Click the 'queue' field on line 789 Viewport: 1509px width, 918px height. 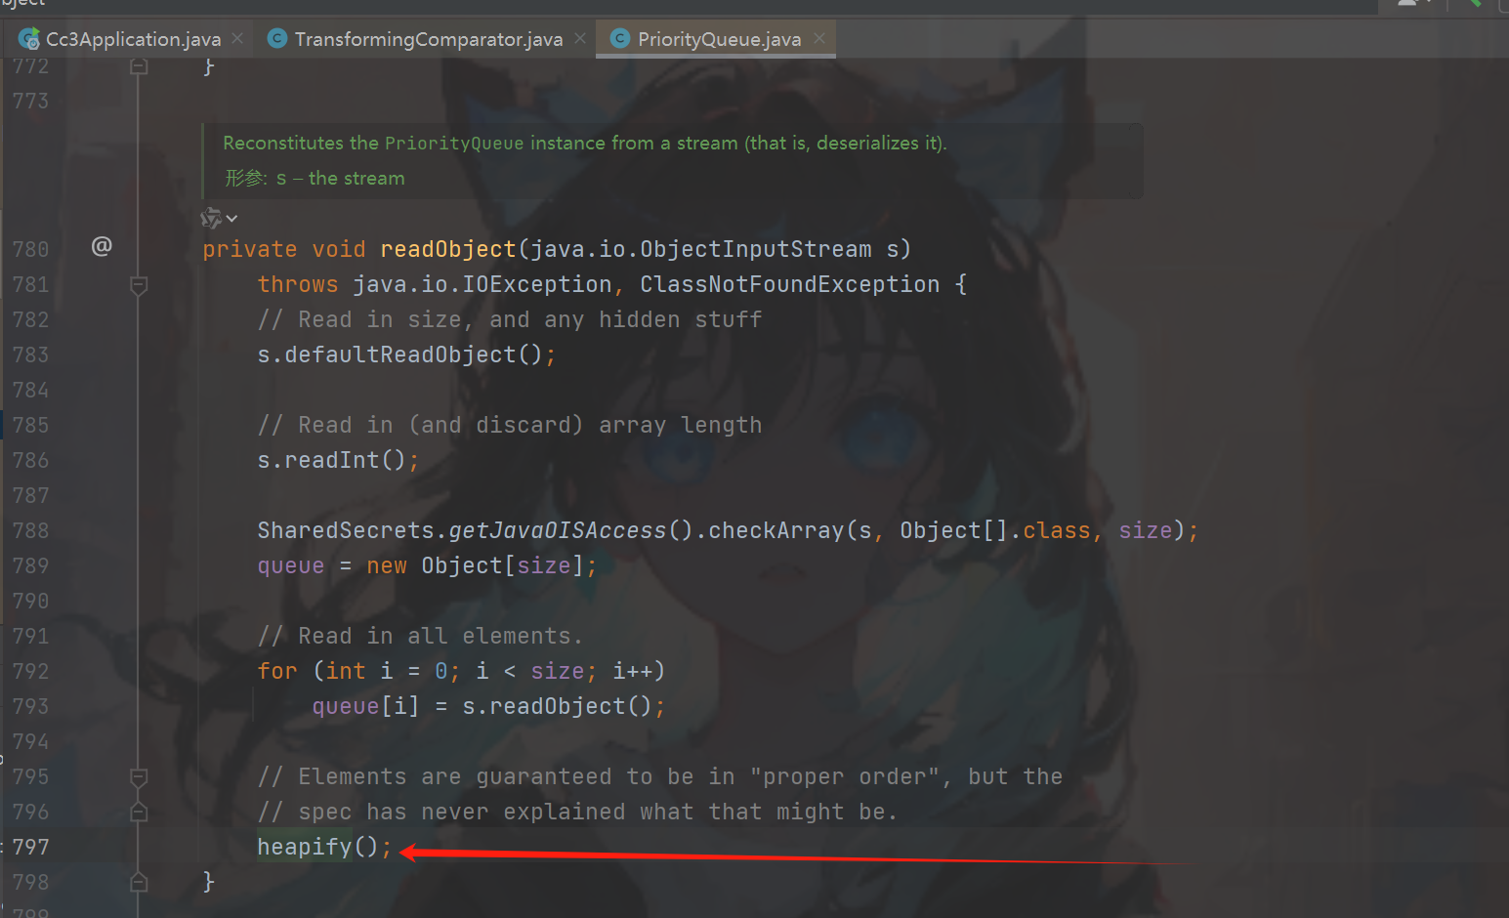tap(291, 565)
